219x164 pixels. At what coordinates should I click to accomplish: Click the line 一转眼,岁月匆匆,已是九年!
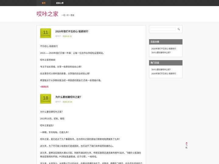[x=54, y=132]
